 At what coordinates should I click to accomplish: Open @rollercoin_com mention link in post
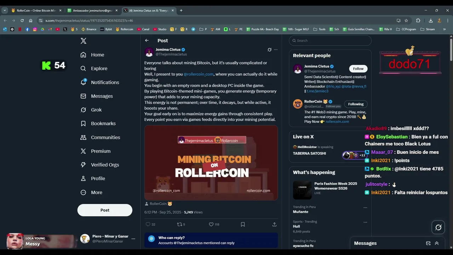199,74
